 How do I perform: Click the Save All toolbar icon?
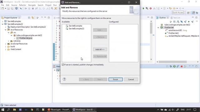coord(12,8)
